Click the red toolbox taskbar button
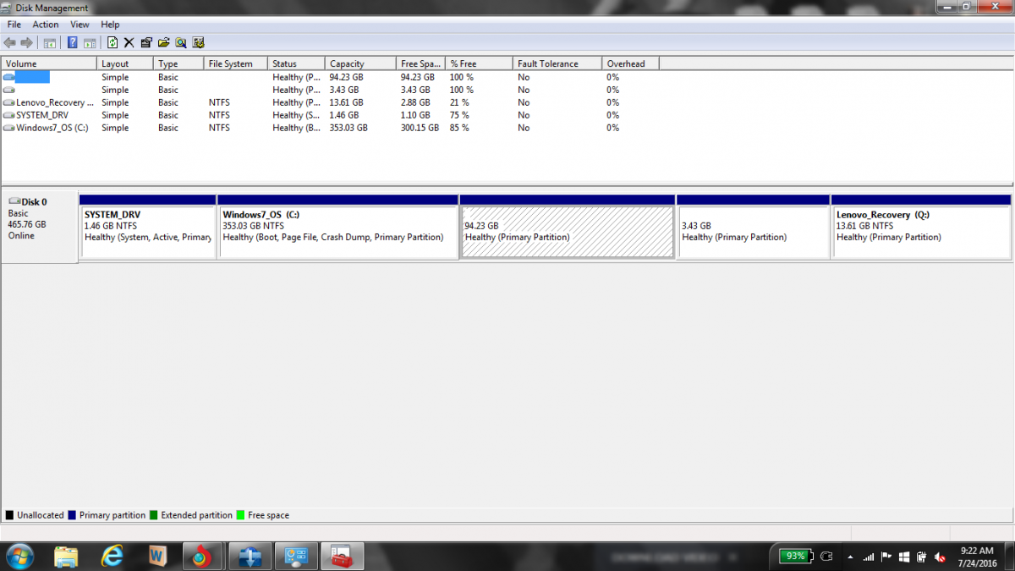 tap(343, 557)
